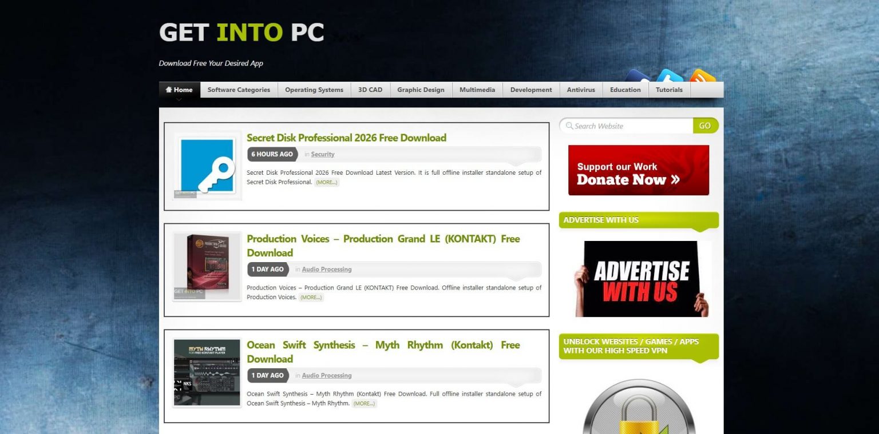The height and width of the screenshot is (434, 879).
Task: Click the green GO search button
Action: [706, 126]
